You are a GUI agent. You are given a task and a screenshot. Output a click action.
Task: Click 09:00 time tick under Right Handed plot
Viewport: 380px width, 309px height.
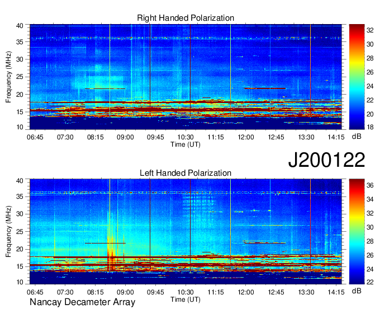pos(125,137)
